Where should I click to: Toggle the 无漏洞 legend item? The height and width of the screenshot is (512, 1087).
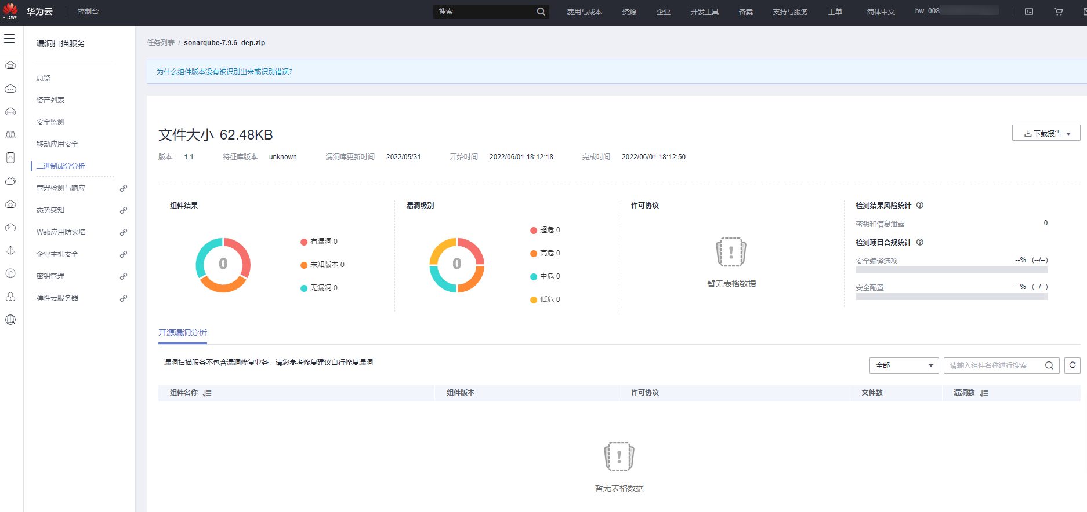tap(319, 288)
